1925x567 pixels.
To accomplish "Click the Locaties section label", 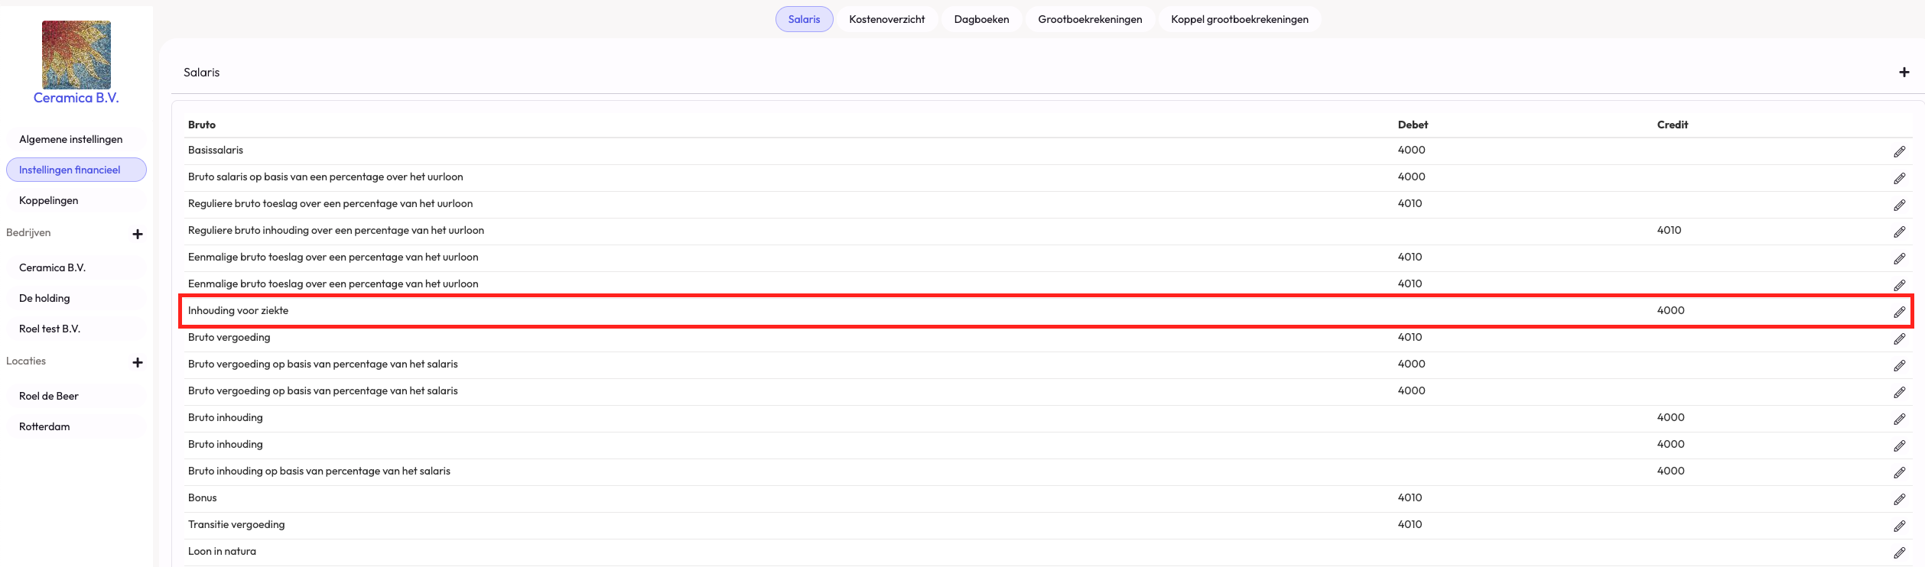I will point(26,361).
